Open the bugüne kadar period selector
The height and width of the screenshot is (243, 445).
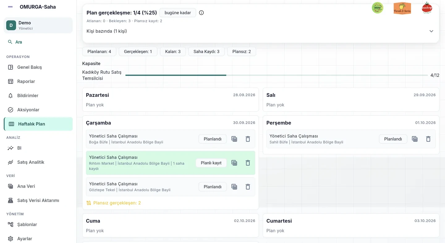tap(178, 13)
